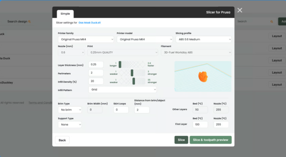
Task: Click the Slice button
Action: pyautogui.click(x=181, y=140)
